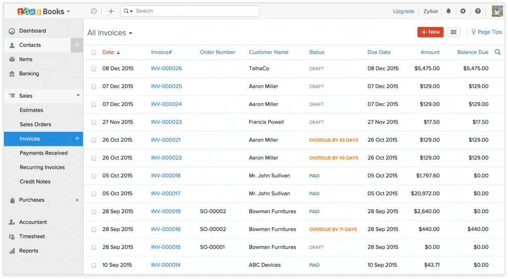Click the Banking building icon
This screenshot has width=508, height=279.
pos(12,74)
